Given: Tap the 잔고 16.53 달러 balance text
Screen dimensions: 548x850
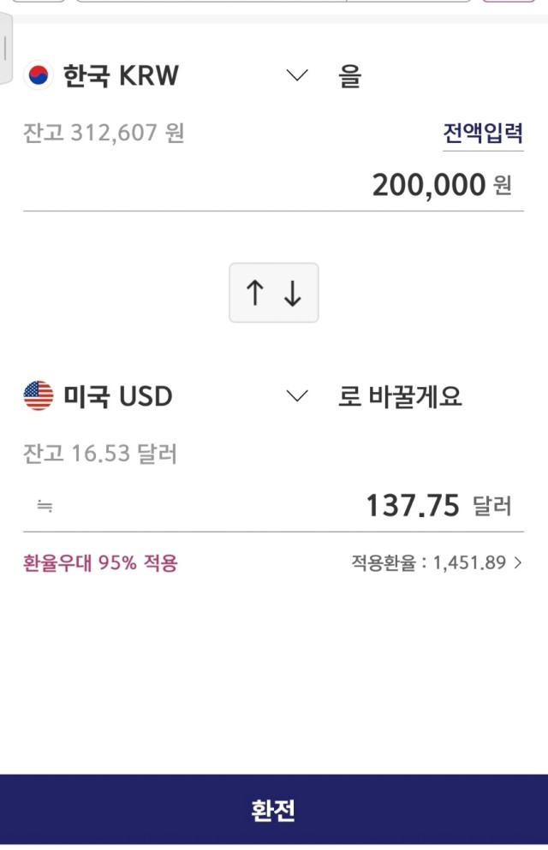Looking at the screenshot, I should click(x=100, y=453).
